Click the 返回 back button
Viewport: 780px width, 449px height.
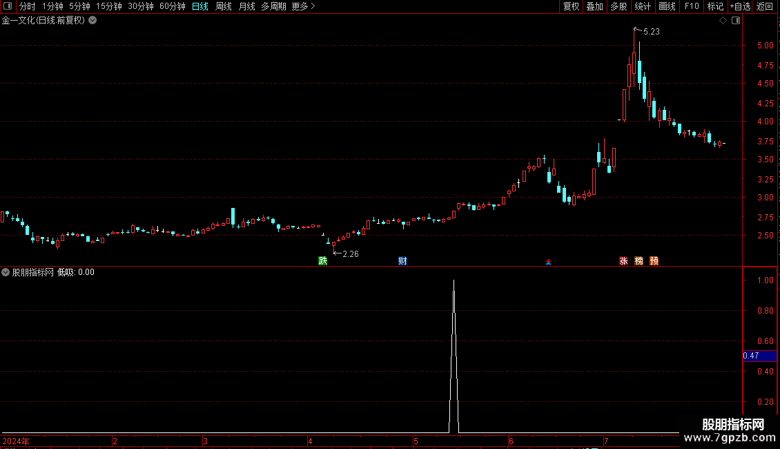(x=765, y=6)
